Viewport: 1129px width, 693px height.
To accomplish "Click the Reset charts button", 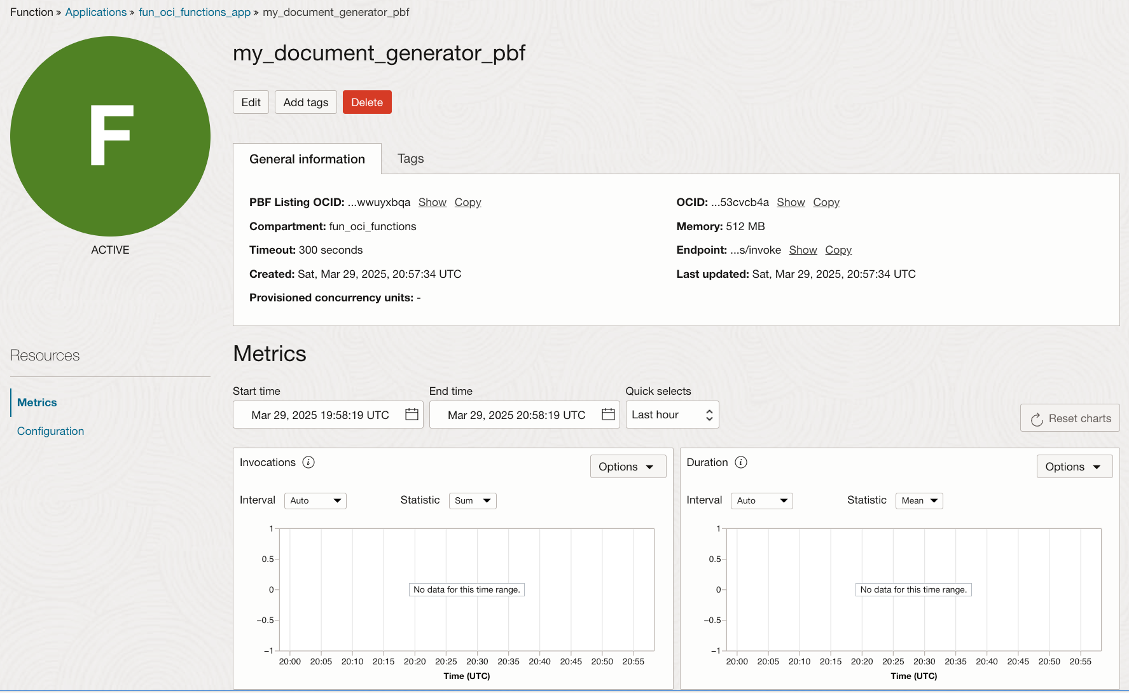I will (1070, 418).
